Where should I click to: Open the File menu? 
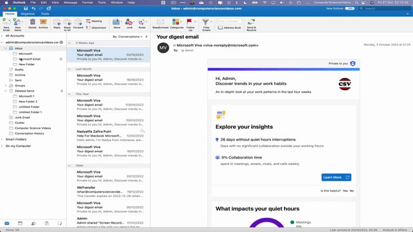click(33, 3)
